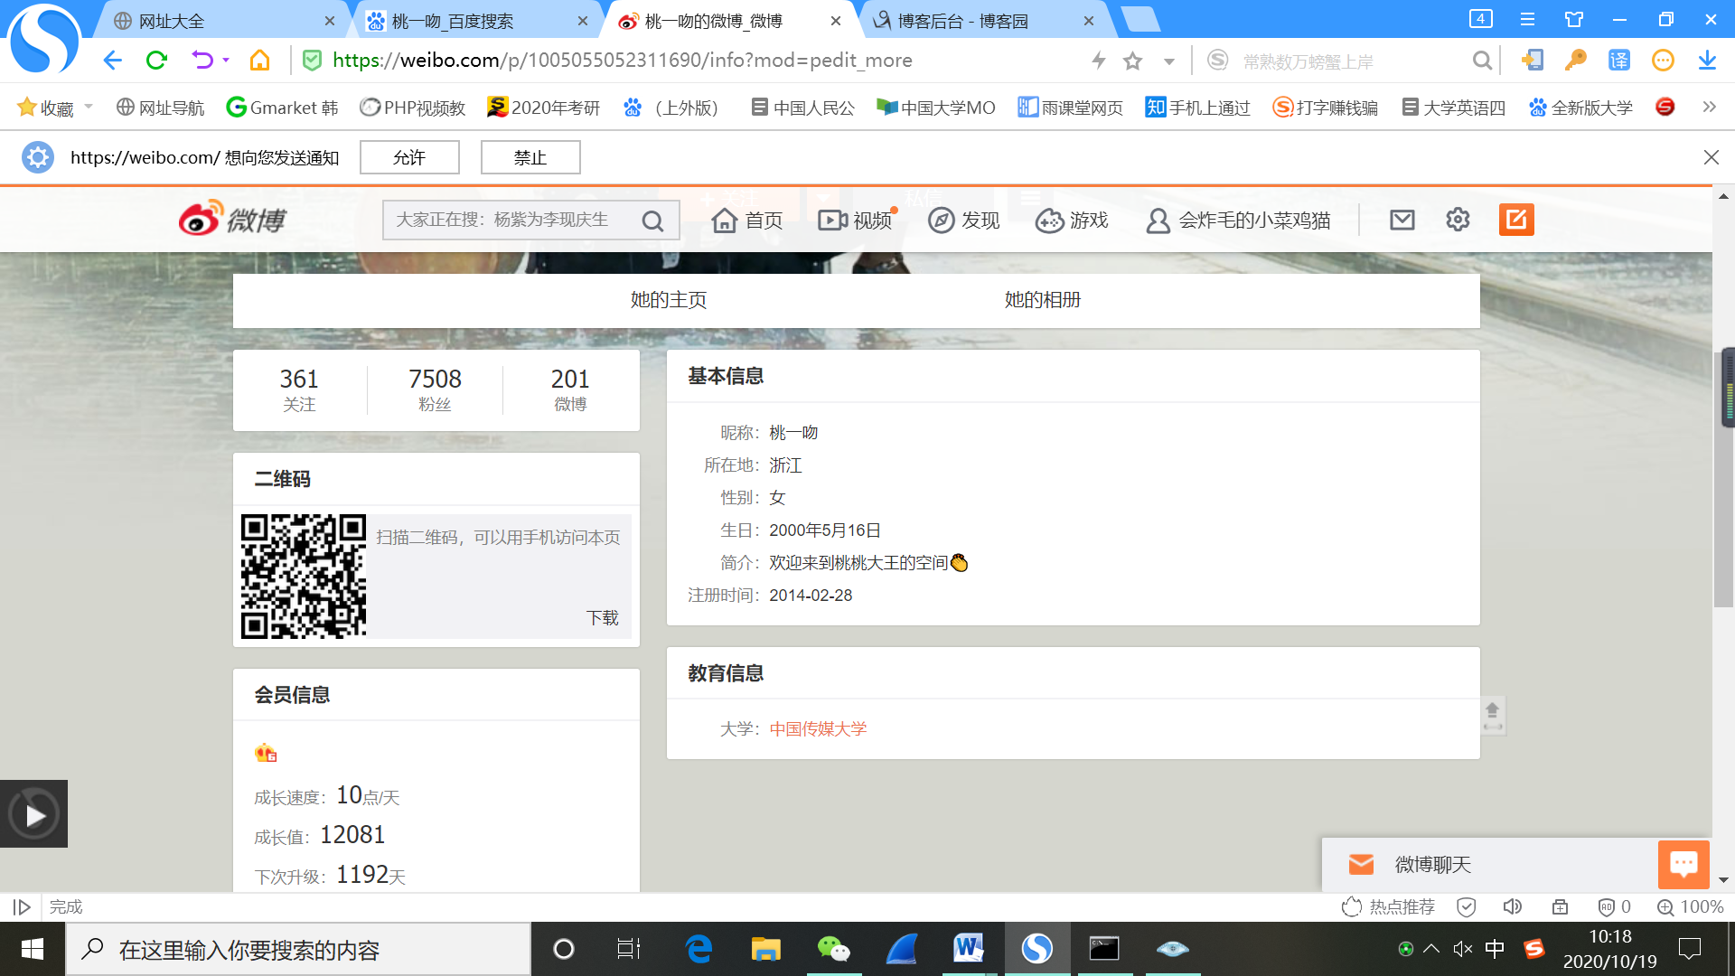
Task: Bookmark page with star icon
Action: (1132, 61)
